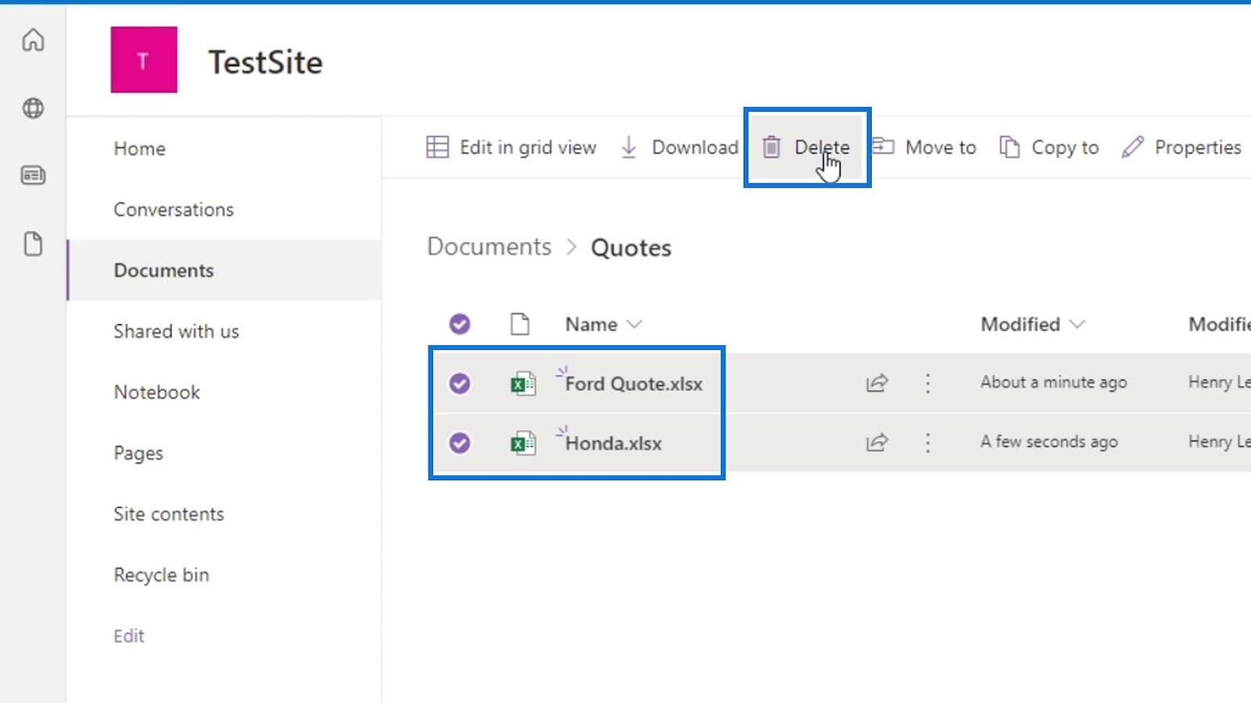Open the globe My sites icon
The image size is (1251, 703).
33,108
